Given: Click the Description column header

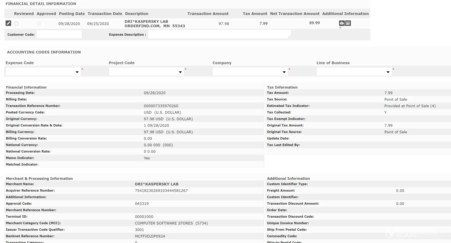Looking at the screenshot, I should pyautogui.click(x=137, y=14).
